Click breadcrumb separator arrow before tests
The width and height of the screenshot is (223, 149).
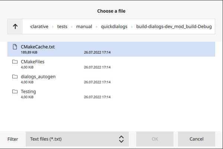tap(53, 26)
